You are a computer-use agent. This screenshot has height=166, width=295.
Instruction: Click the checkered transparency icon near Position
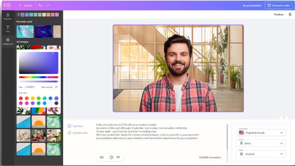coord(290,14)
